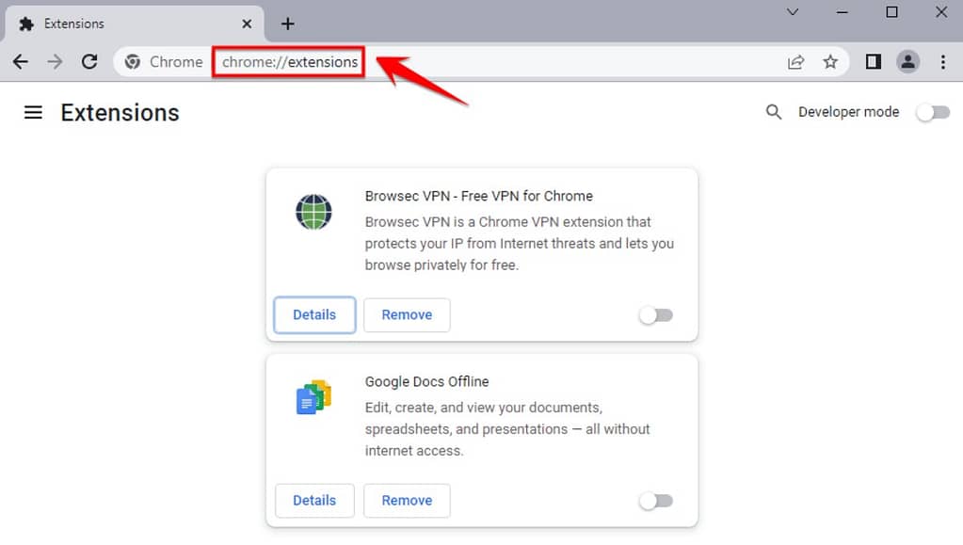Select the Extensions browser tab
This screenshot has height=545, width=963.
tap(135, 24)
